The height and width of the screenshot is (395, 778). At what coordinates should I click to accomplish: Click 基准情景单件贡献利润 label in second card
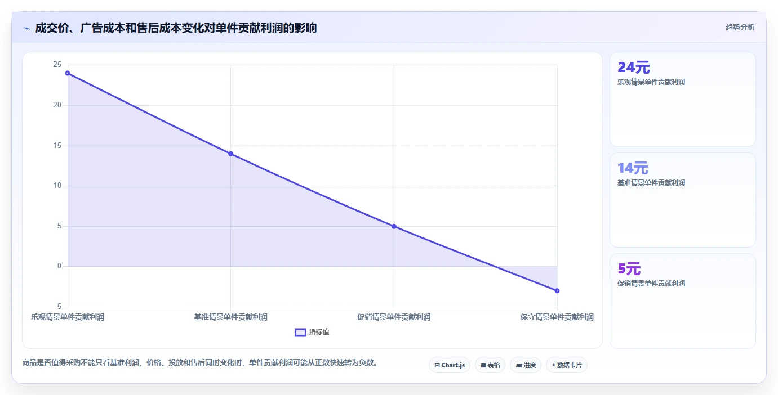(x=651, y=183)
